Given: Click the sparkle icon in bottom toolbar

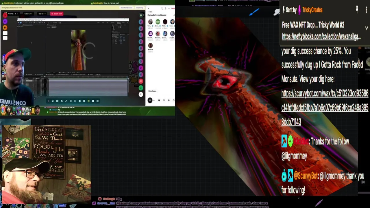Looking at the screenshot, I should (71, 101).
